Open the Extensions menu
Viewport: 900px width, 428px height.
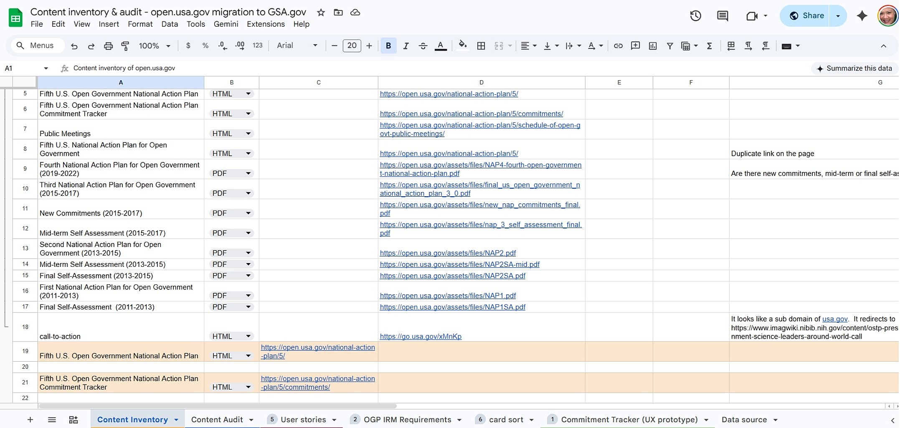click(x=266, y=24)
